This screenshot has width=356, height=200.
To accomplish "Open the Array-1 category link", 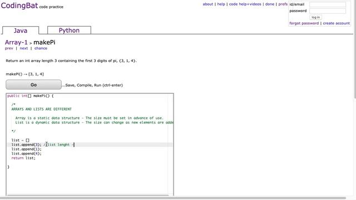I will point(16,42).
